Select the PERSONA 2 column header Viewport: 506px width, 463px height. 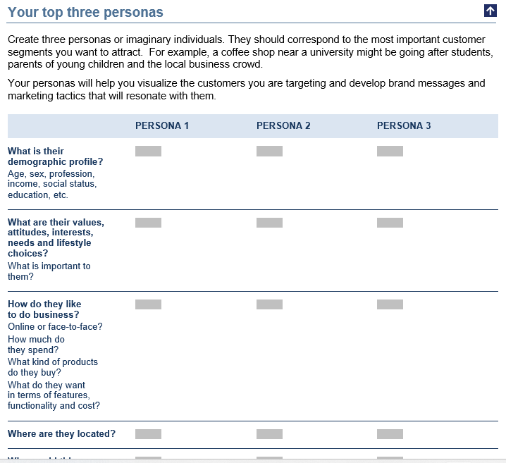[283, 126]
